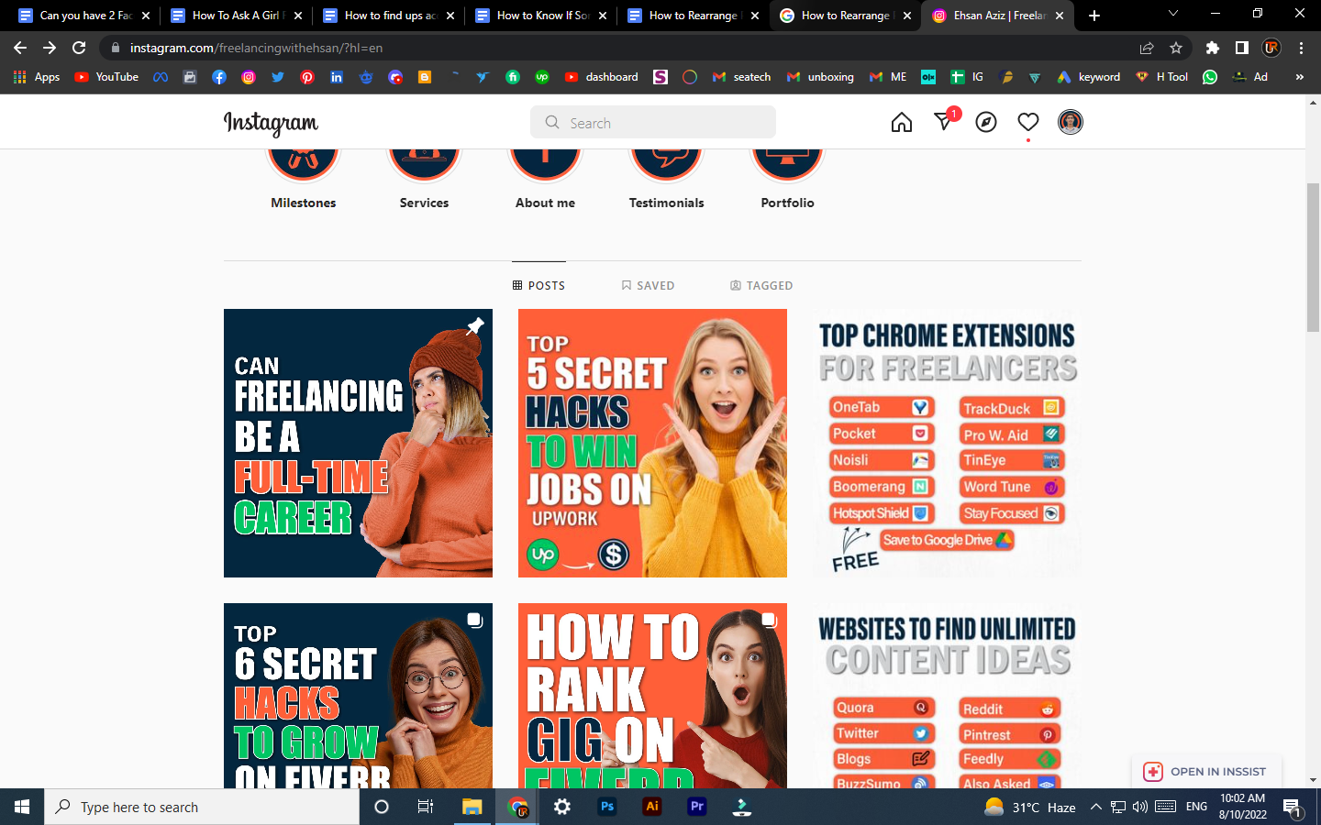Open the unboxing bookmark
The width and height of the screenshot is (1321, 825).
(x=820, y=77)
